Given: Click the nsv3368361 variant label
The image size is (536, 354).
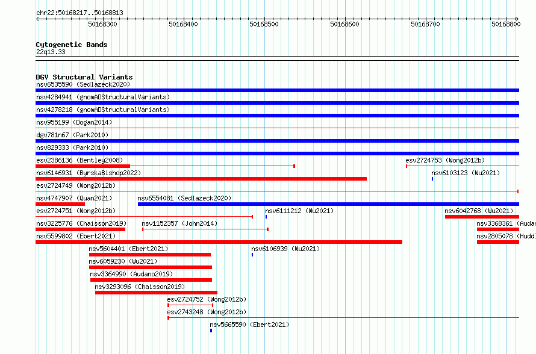Looking at the screenshot, I should (x=506, y=223).
